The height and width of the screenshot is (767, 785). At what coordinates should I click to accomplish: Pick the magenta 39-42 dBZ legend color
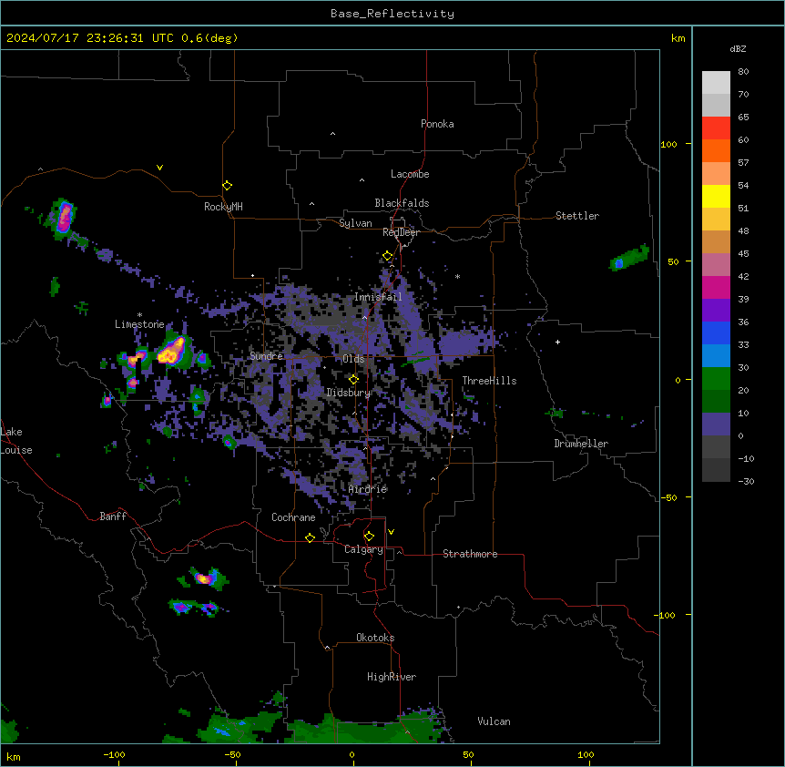click(x=716, y=287)
